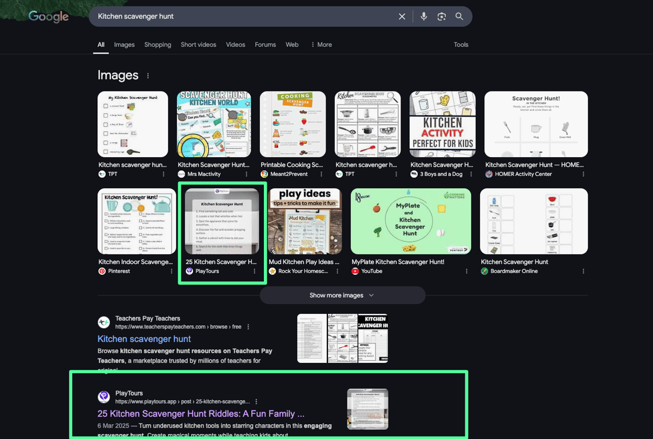
Task: Open the Boardmaker Online Kitchen Scavenger thumbnail
Action: 534,221
